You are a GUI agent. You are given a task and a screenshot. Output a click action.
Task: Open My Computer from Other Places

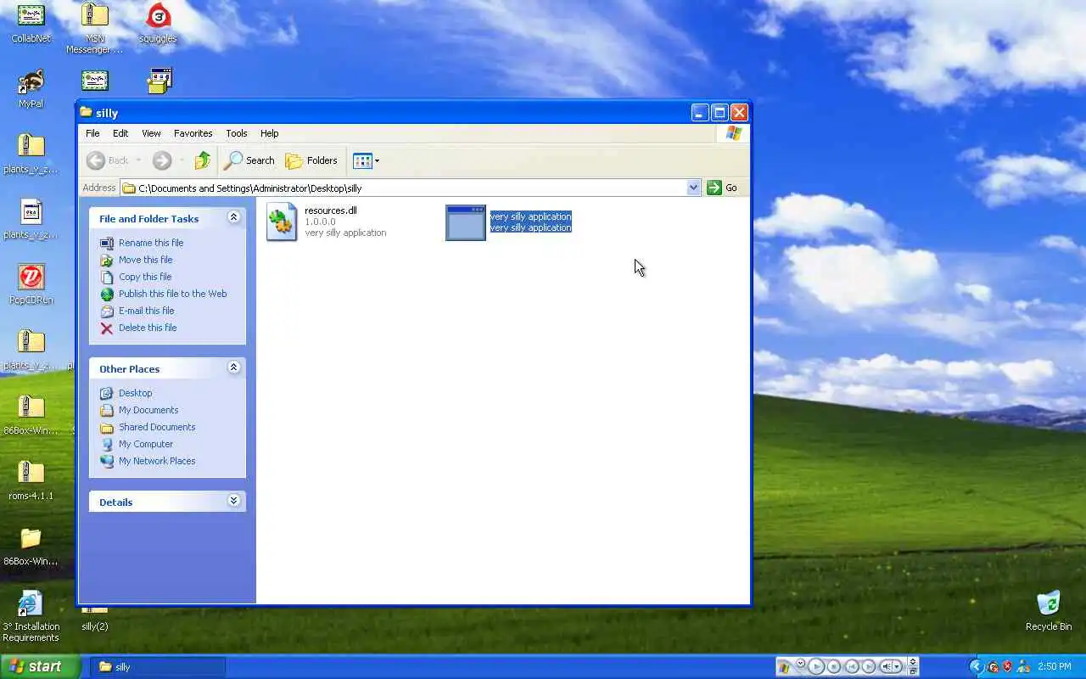(x=146, y=444)
